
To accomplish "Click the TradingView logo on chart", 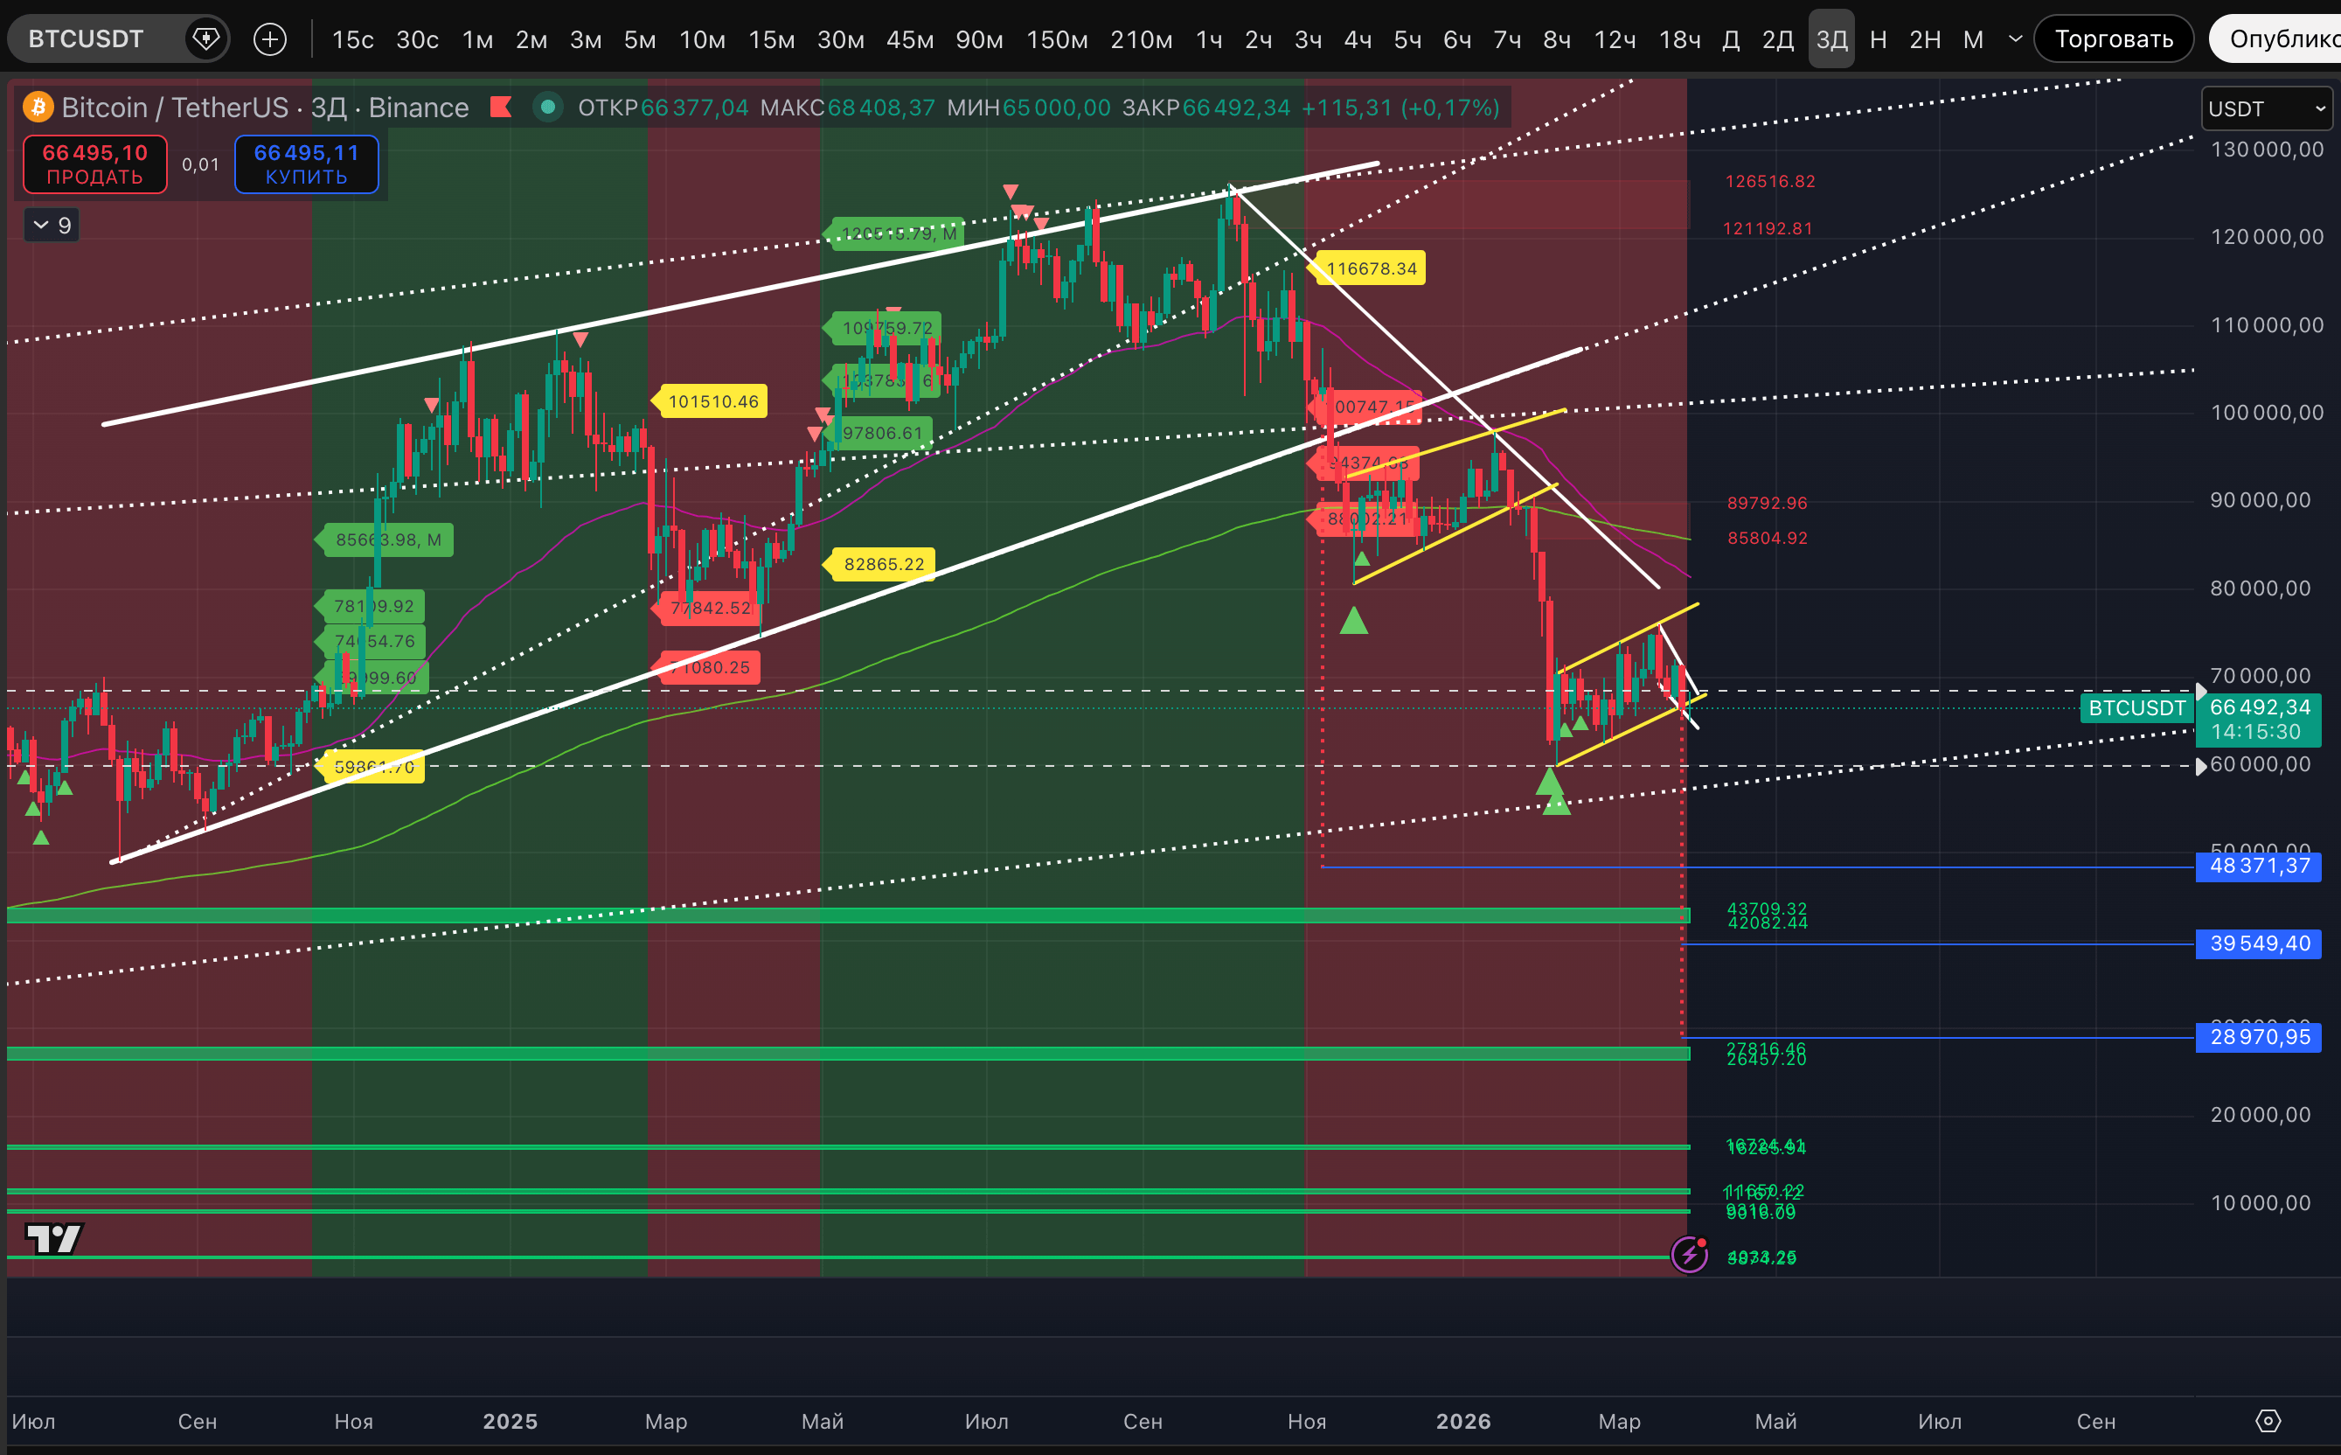I will click(54, 1237).
